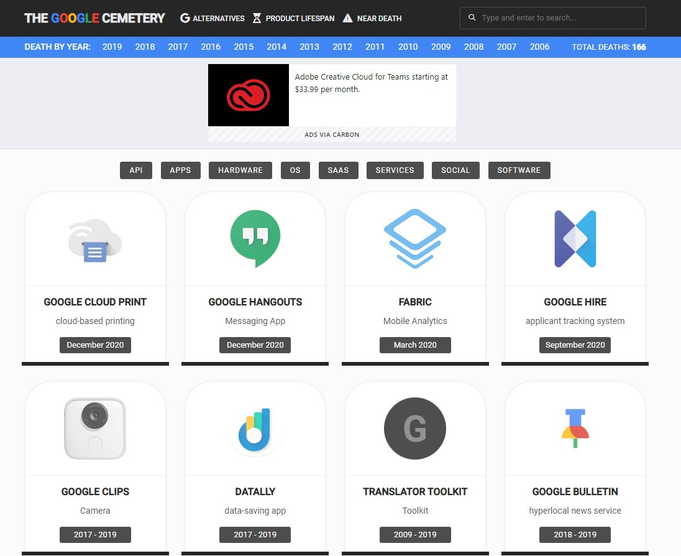Select death year 2016

pos(211,47)
